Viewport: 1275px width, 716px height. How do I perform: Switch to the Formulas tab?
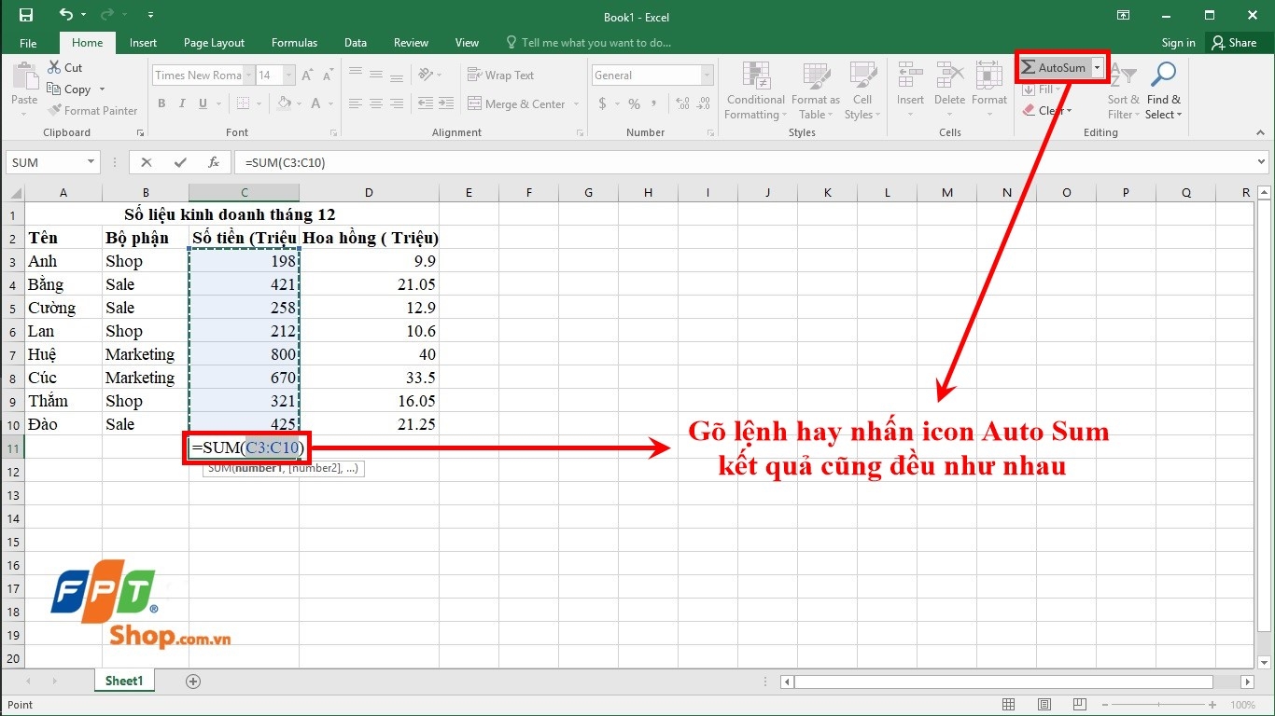point(294,43)
